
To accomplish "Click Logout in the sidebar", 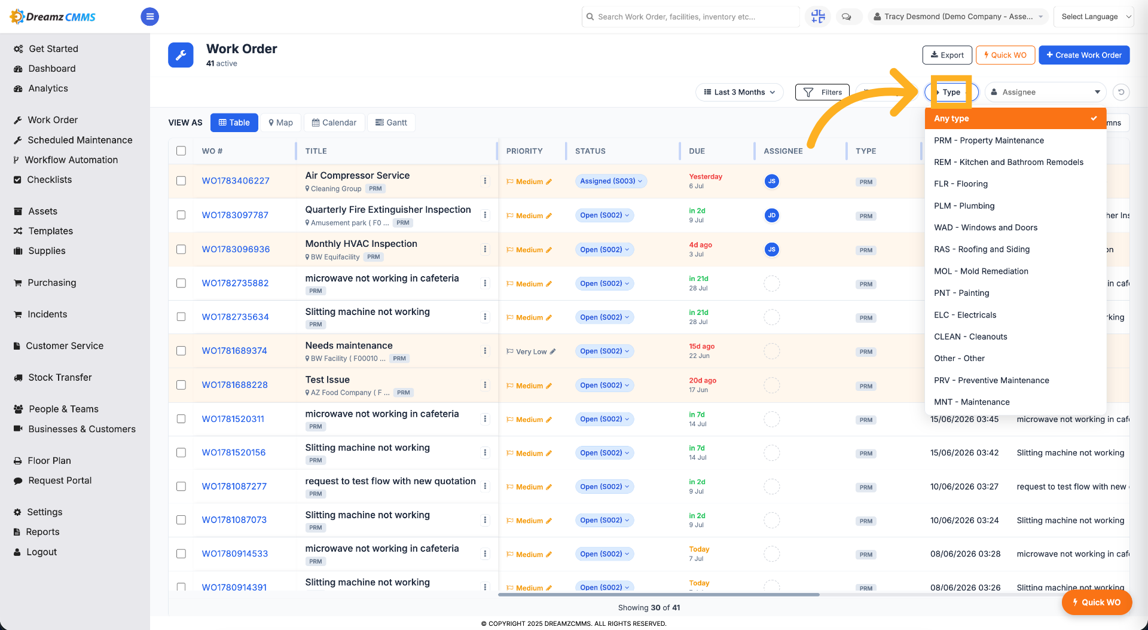I will click(41, 552).
